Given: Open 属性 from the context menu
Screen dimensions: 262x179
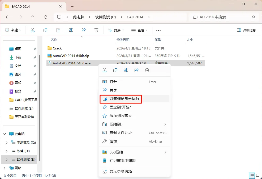Looking at the screenshot, I should (135, 141).
